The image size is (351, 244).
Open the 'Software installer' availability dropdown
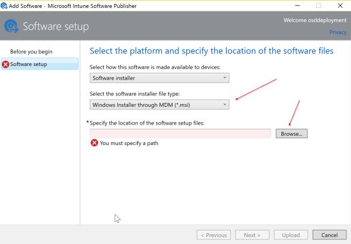click(x=160, y=78)
